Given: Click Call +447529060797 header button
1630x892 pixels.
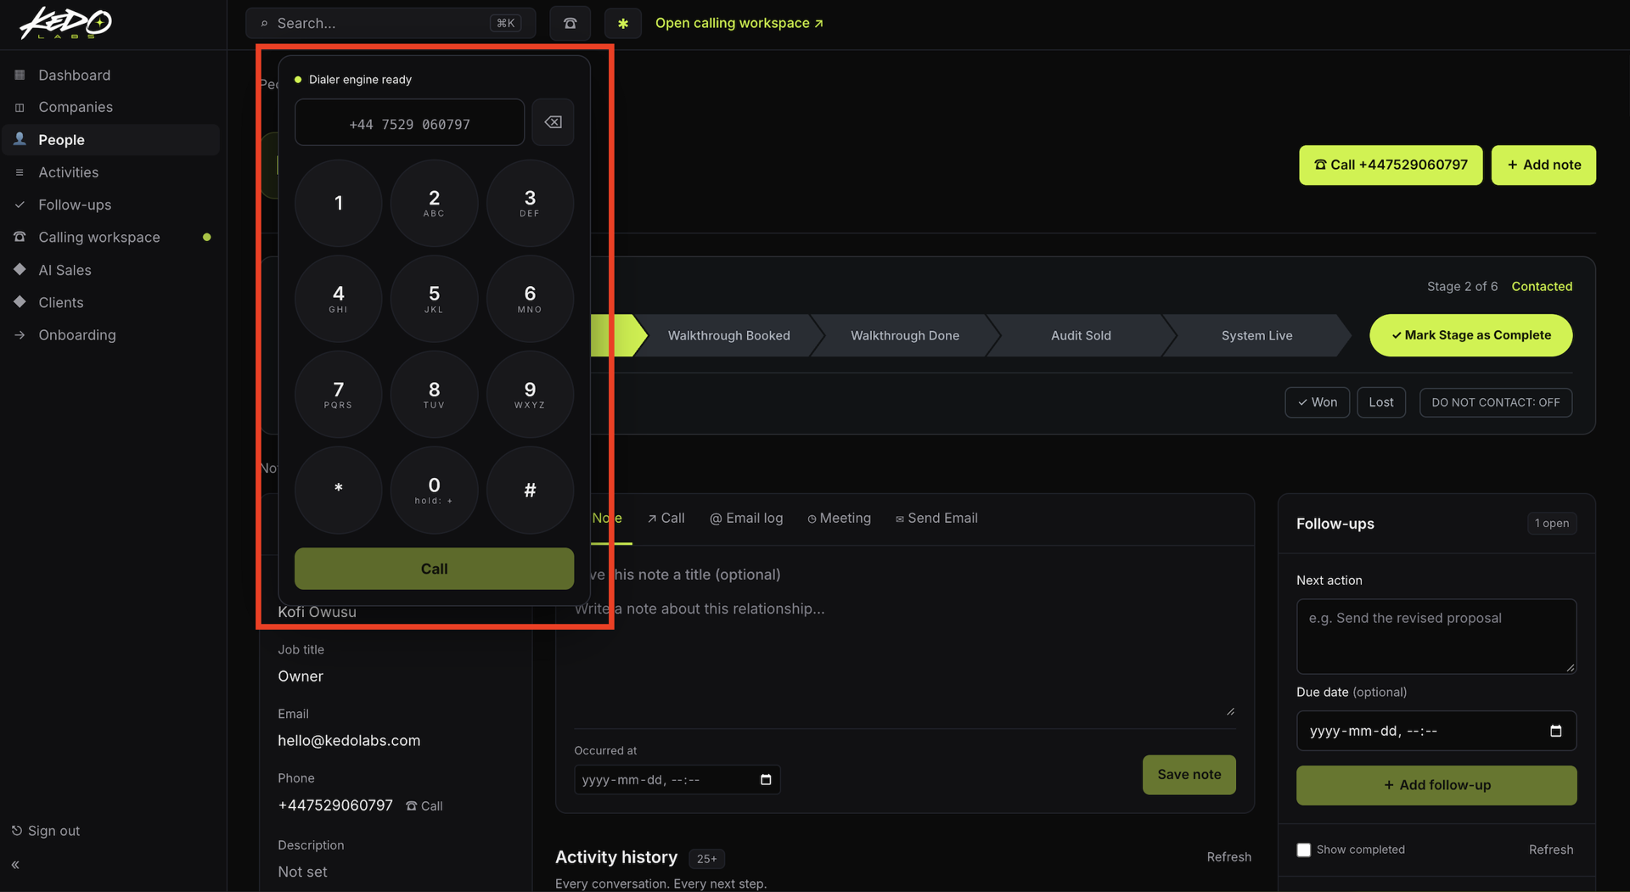Looking at the screenshot, I should coord(1391,165).
